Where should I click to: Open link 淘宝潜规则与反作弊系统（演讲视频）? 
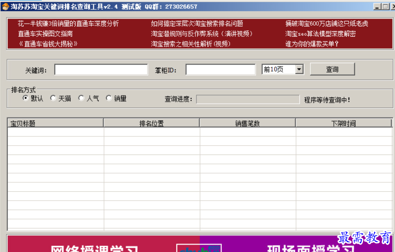[x=201, y=34]
